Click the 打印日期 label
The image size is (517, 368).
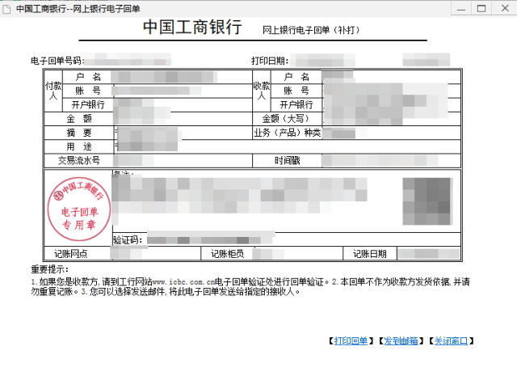pos(270,61)
